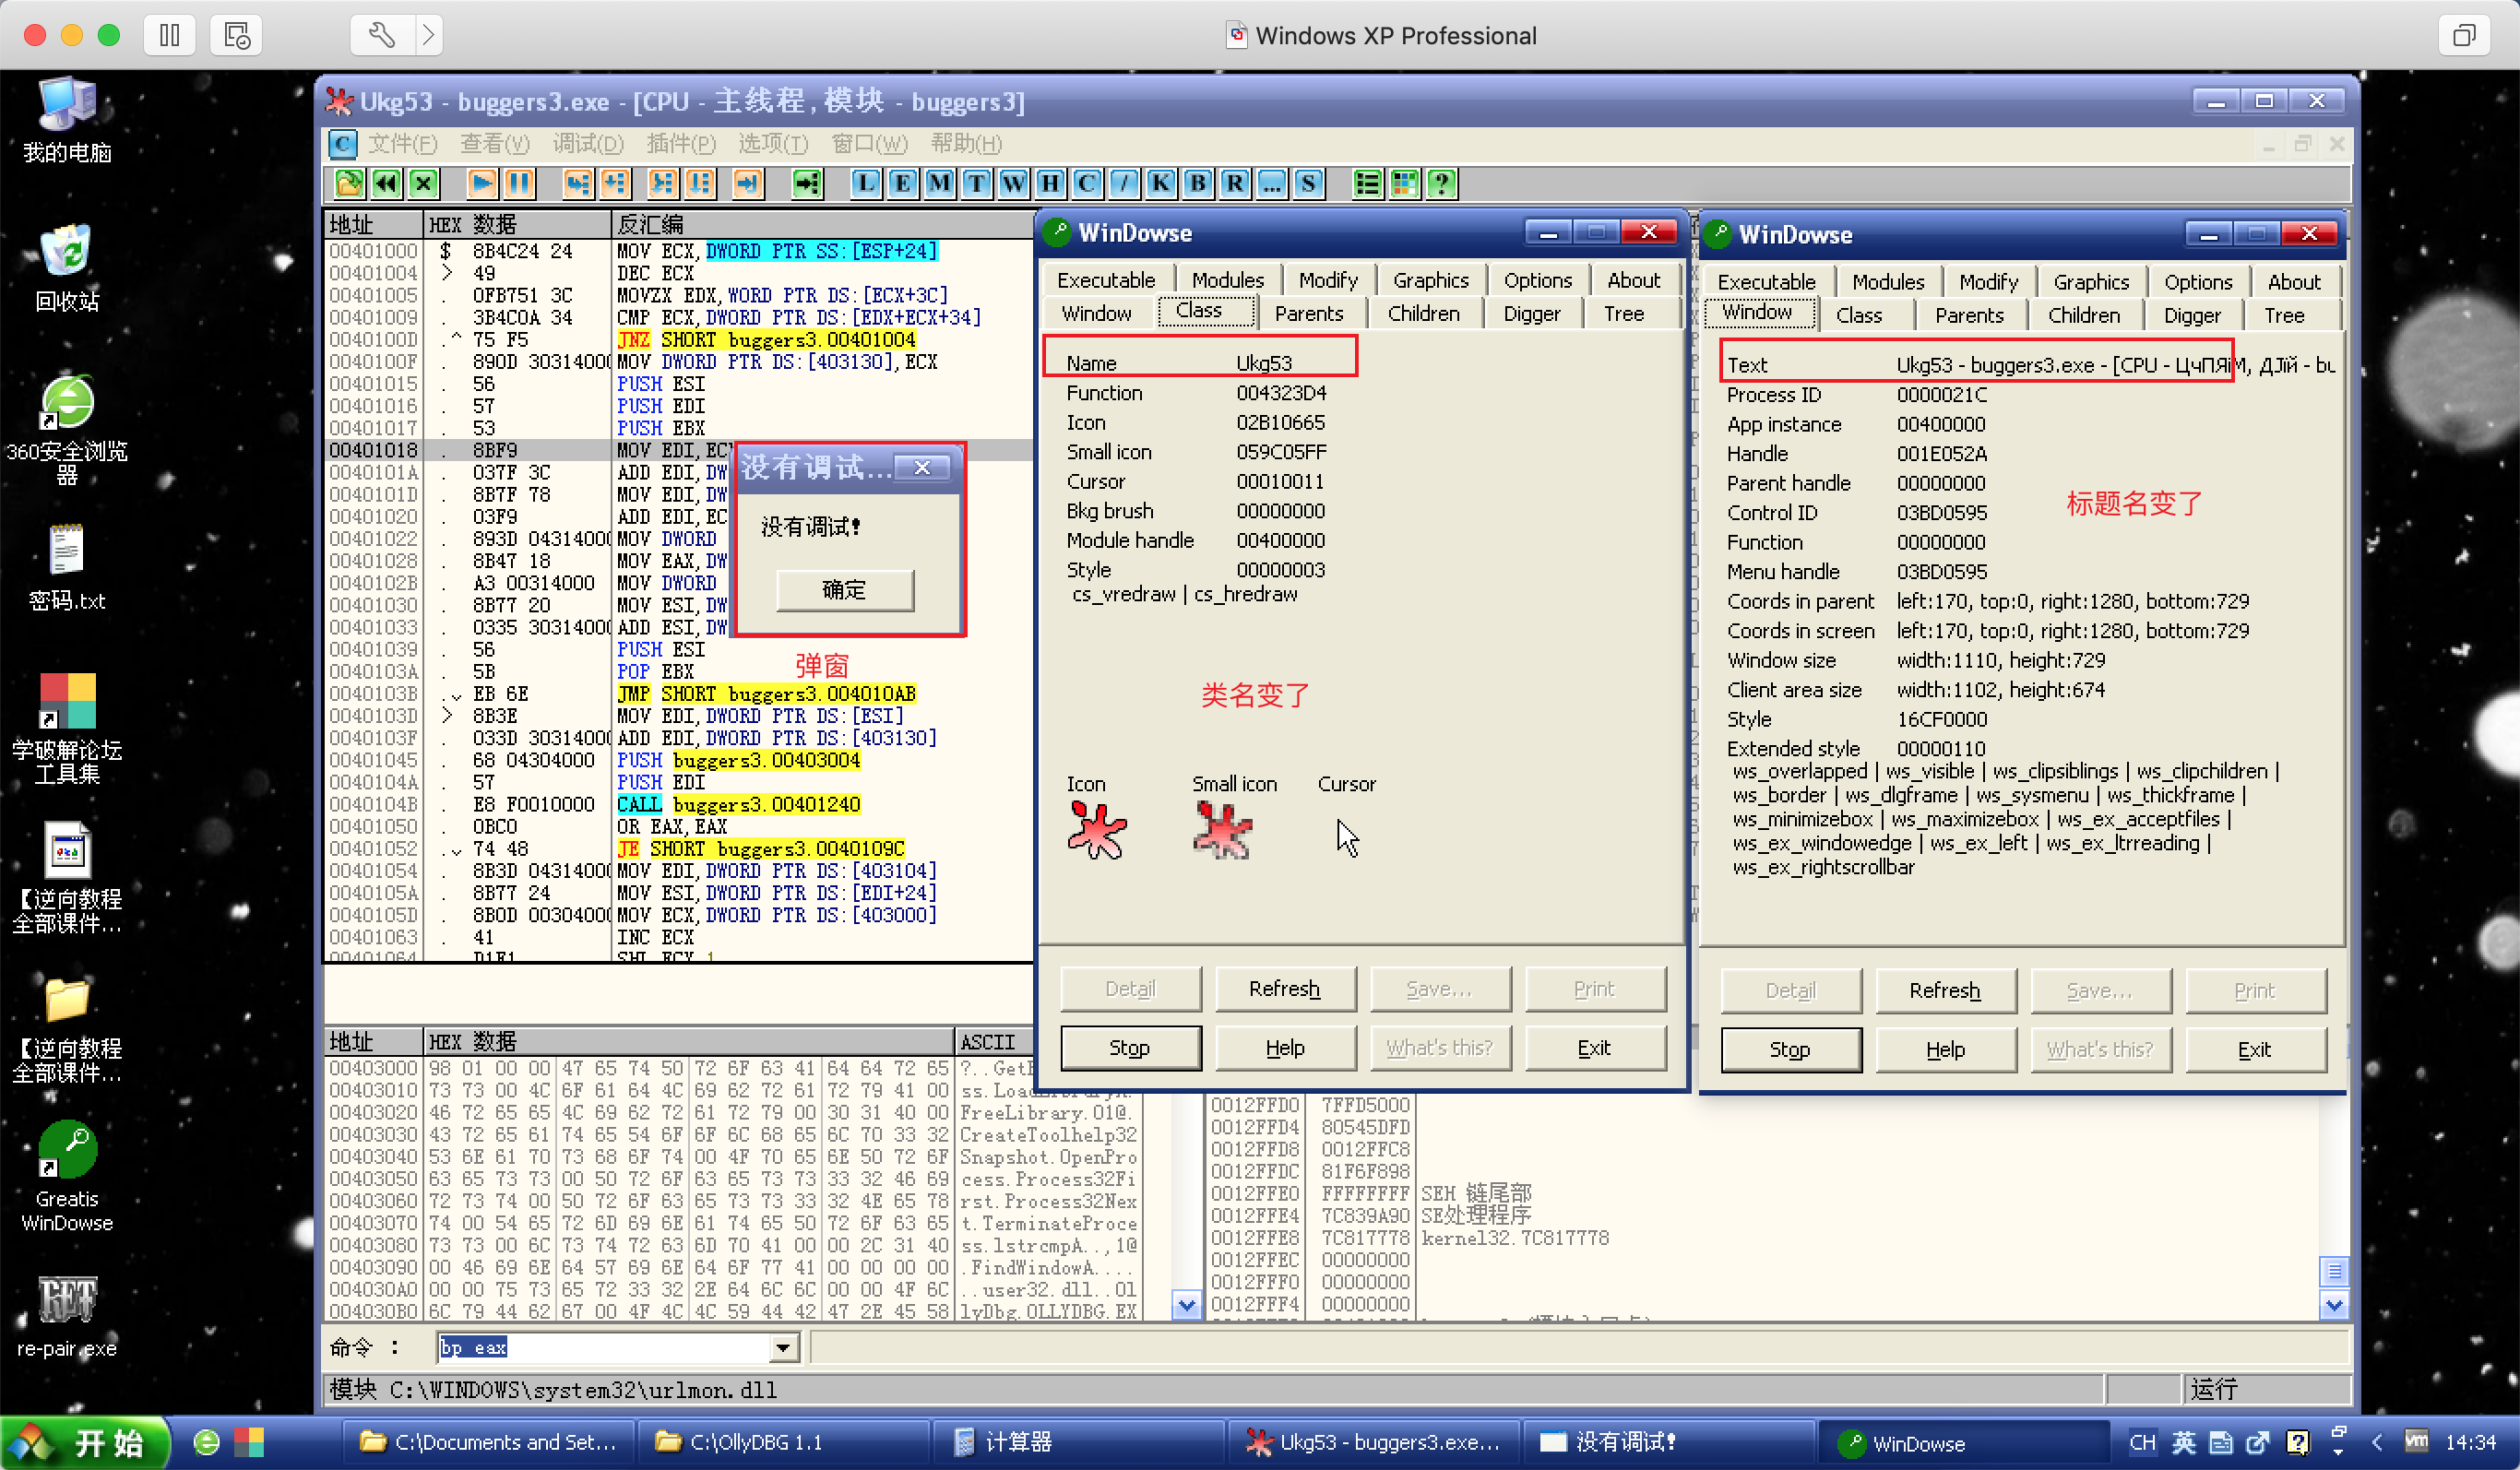This screenshot has height=1470, width=2520.
Task: Open the Appearance color grid icon
Action: (1404, 183)
